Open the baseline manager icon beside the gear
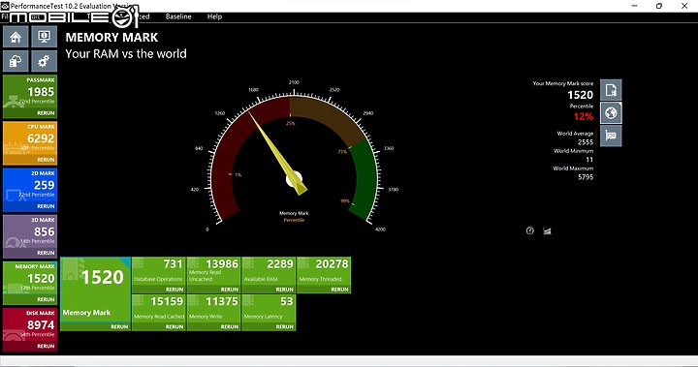The image size is (698, 367). click(16, 61)
